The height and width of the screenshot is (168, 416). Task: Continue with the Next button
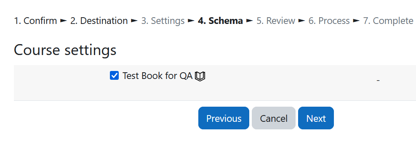coord(316,118)
